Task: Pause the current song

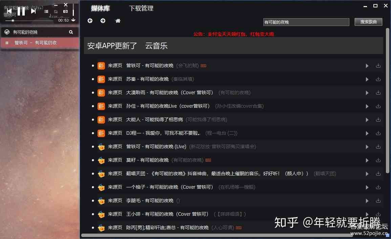Action: point(21,11)
